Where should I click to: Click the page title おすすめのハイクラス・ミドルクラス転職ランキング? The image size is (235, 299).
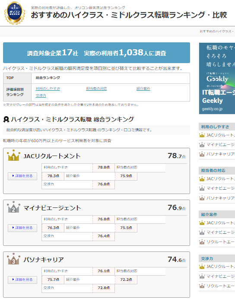(x=129, y=15)
